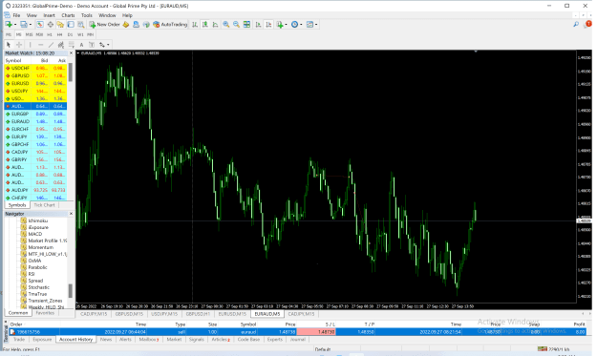
Task: Select the Fibonacci Retracement tool
Action: click(x=72, y=45)
